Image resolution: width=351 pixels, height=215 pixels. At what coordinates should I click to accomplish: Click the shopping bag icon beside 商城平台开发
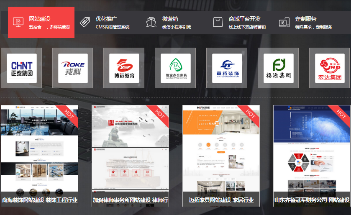[x=217, y=22]
